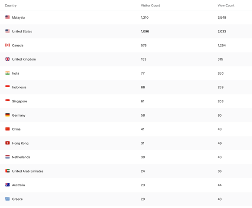Select the Indonesia country name
Screen dimensions: 252x208
19,87
